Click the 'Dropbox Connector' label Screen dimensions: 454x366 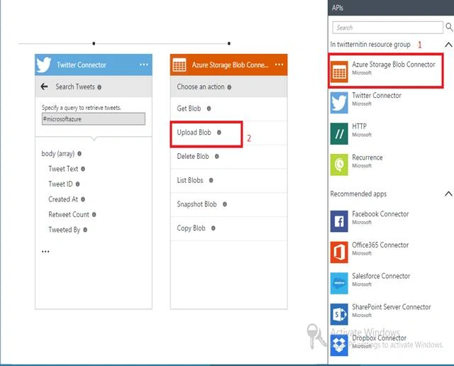point(379,338)
